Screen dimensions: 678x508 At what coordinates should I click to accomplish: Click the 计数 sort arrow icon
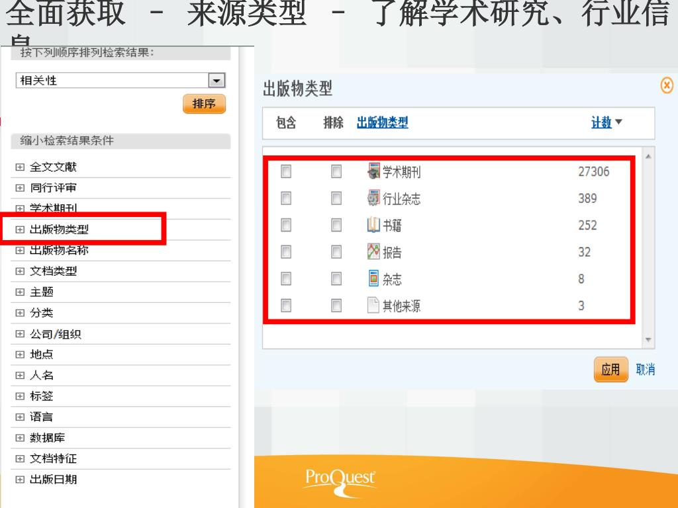619,122
